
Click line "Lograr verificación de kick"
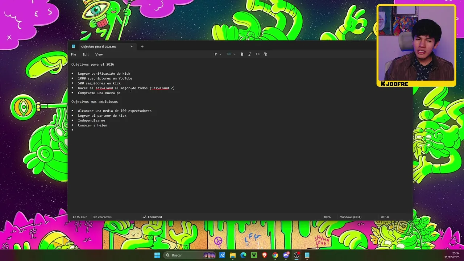click(x=104, y=74)
